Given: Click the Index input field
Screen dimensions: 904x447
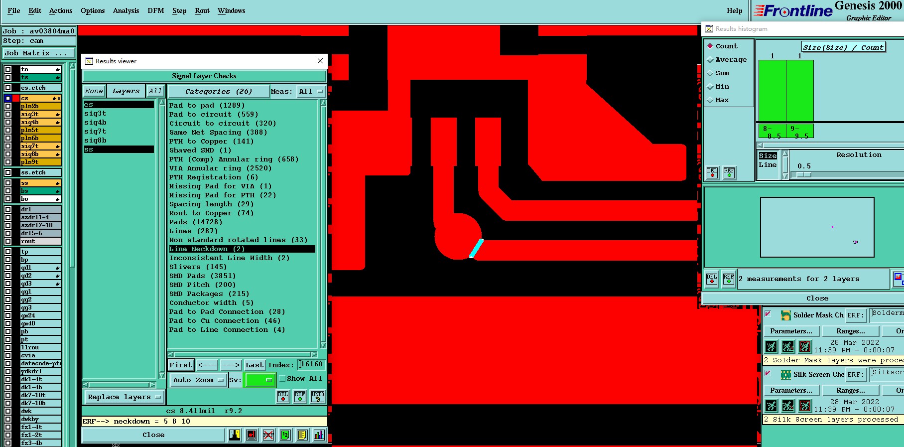Looking at the screenshot, I should [x=311, y=365].
